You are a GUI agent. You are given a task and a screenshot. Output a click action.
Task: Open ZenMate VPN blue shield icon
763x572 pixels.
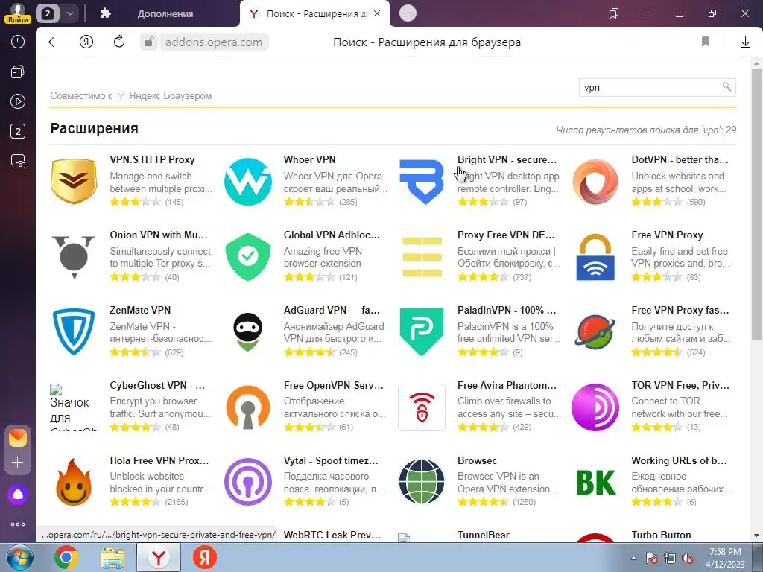tap(74, 331)
